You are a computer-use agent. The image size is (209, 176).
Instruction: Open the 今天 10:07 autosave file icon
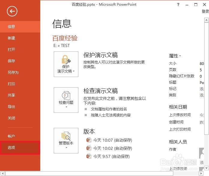pyautogui.click(x=89, y=140)
